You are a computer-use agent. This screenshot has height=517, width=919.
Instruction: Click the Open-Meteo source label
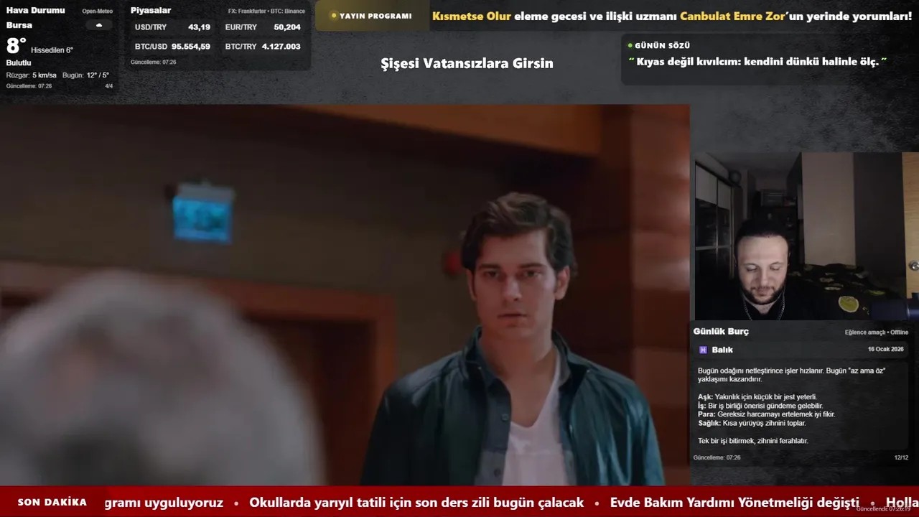(98, 11)
